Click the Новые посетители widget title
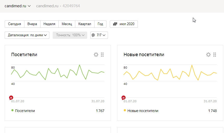This screenshot has width=224, height=133. coord(144,55)
